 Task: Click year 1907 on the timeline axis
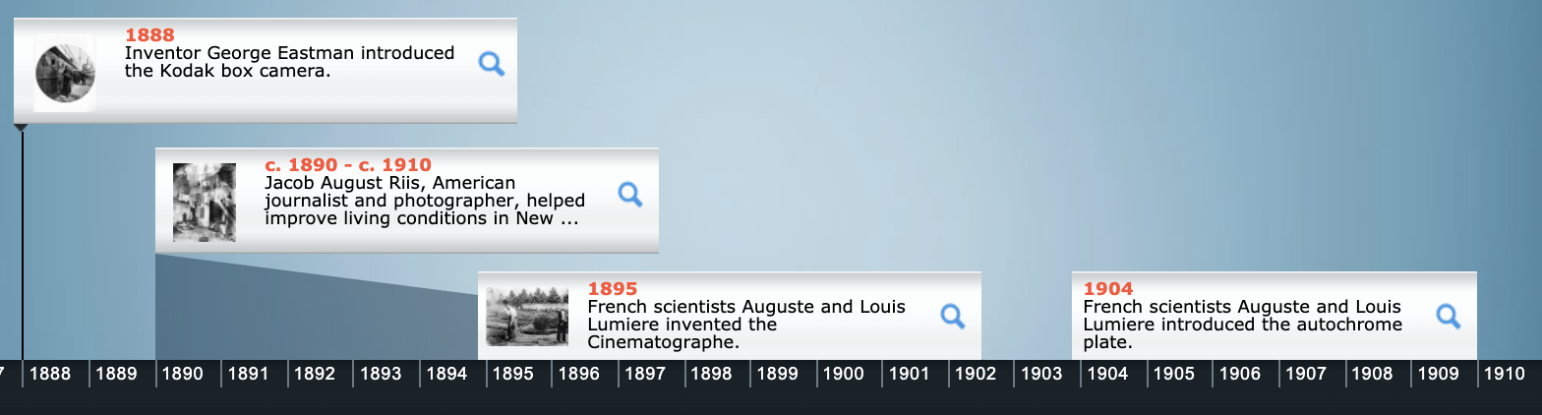1306,374
